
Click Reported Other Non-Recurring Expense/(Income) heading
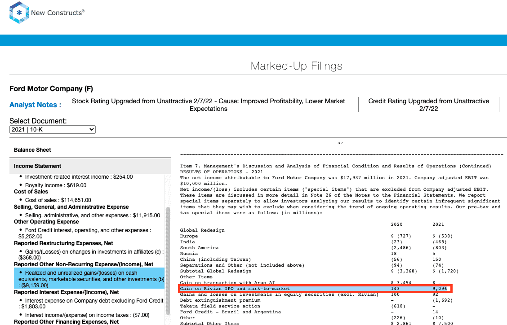pos(84,264)
